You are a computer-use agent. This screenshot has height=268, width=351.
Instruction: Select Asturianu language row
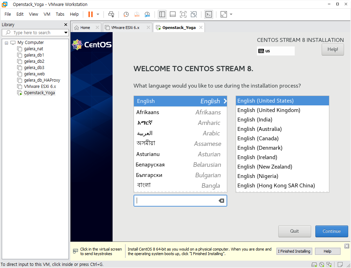(x=180, y=154)
